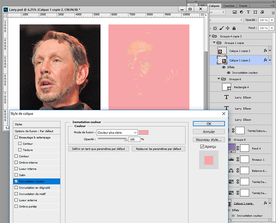Click Restaurer les paramètres par défaut

(159, 149)
